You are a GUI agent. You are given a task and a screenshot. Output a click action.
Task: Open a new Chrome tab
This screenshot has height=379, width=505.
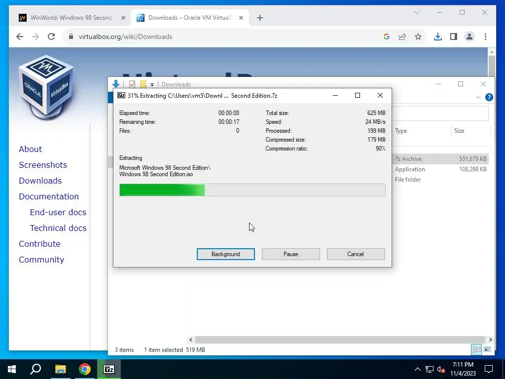point(260,18)
